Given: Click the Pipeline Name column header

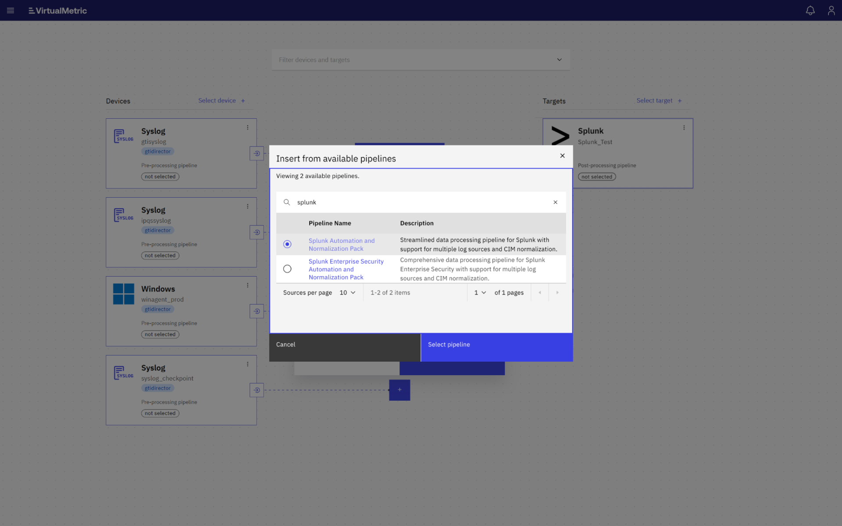Looking at the screenshot, I should [x=330, y=223].
